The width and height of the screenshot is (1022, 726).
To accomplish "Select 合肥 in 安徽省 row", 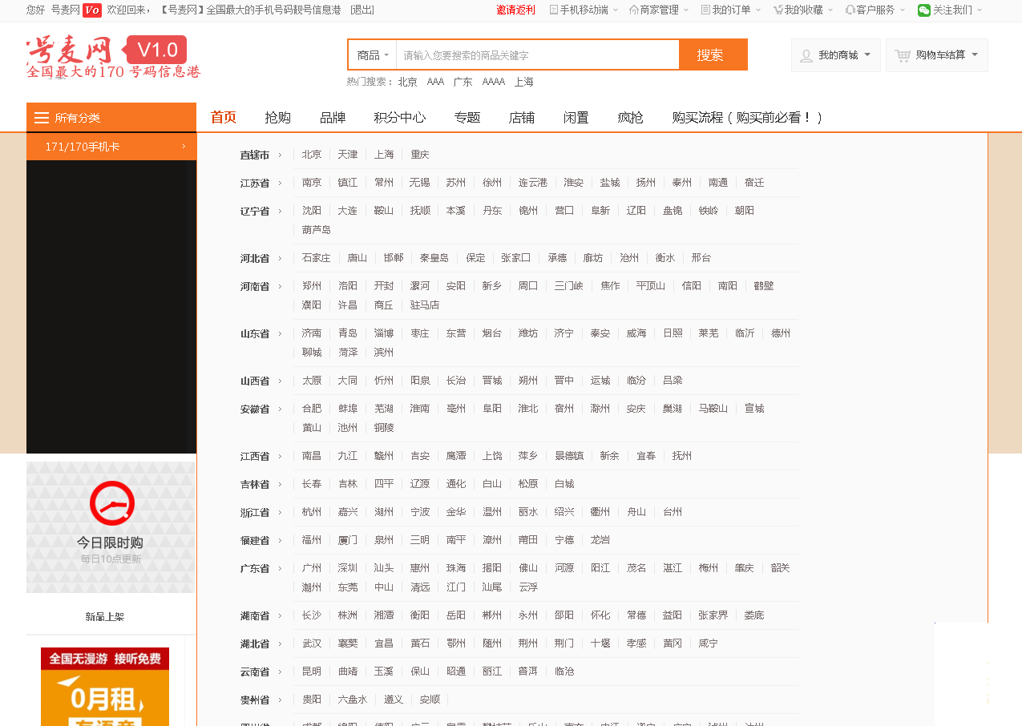I will (x=312, y=409).
